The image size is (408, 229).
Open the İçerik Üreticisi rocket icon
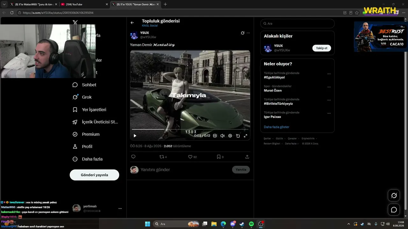75,122
